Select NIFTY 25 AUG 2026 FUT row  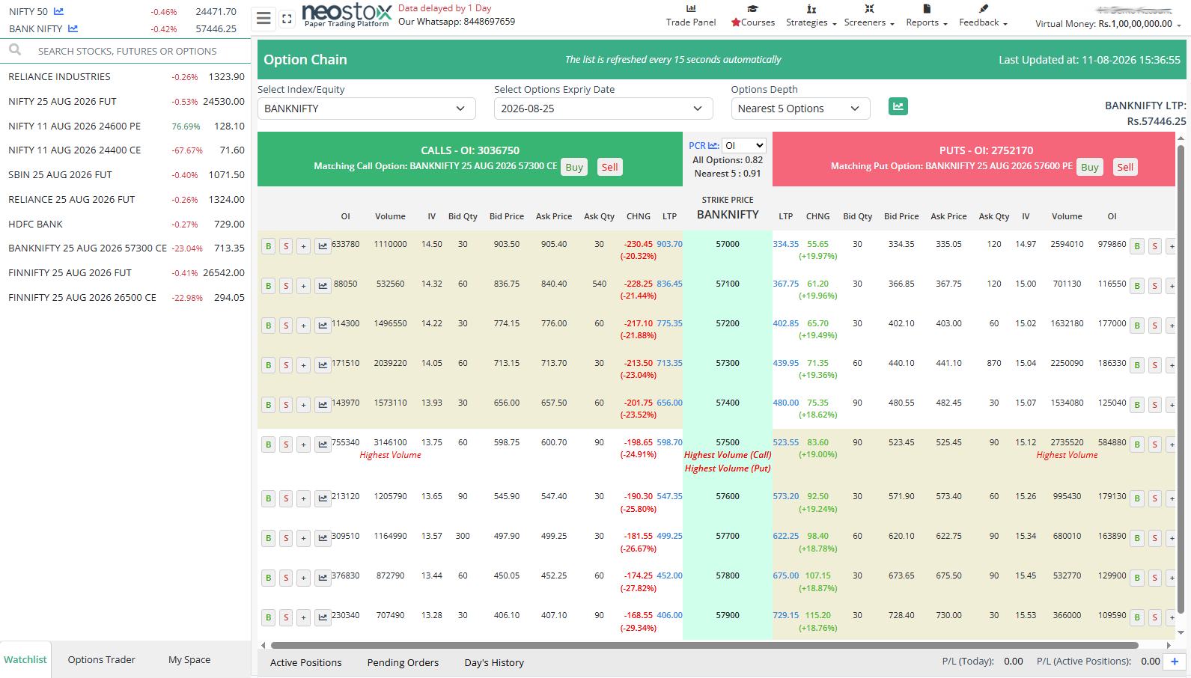126,101
